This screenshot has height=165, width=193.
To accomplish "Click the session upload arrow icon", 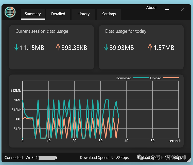I will point(58,47).
